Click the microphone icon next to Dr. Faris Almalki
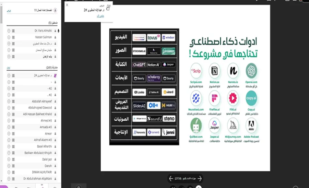Image resolution: width=309 pixels, height=188 pixels. (58, 31)
